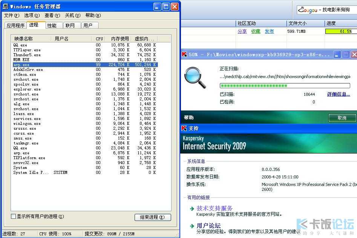Sort by the 虚拟内... column header
The width and height of the screenshot is (357, 238).
click(145, 39)
